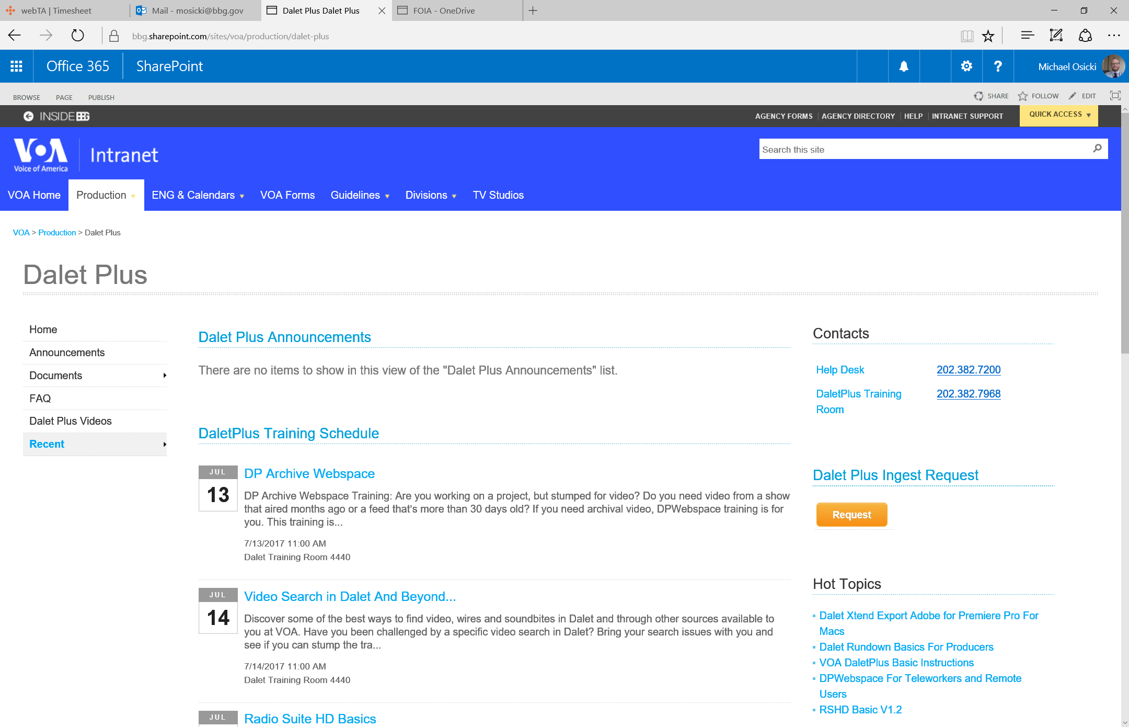Open Radio Suite HD Basics event
1129x727 pixels.
(x=310, y=719)
